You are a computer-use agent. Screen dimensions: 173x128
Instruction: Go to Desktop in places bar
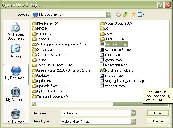tap(16, 51)
